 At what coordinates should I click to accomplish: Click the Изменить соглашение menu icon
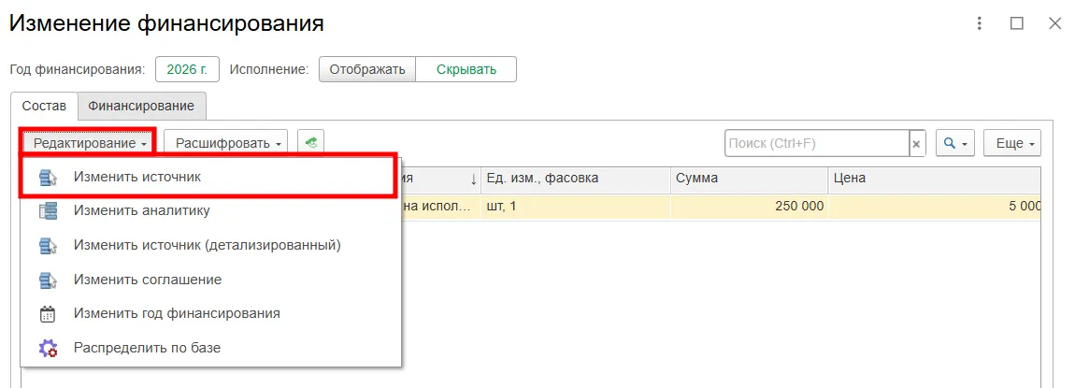point(48,280)
